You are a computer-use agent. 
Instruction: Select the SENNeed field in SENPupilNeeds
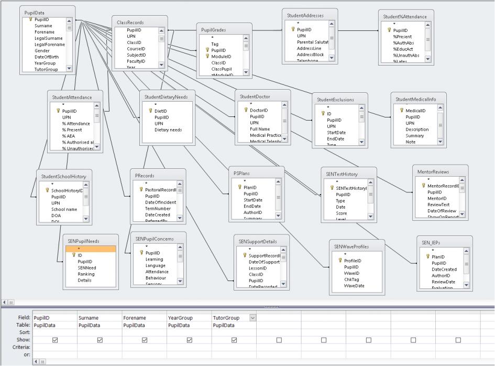point(87,268)
